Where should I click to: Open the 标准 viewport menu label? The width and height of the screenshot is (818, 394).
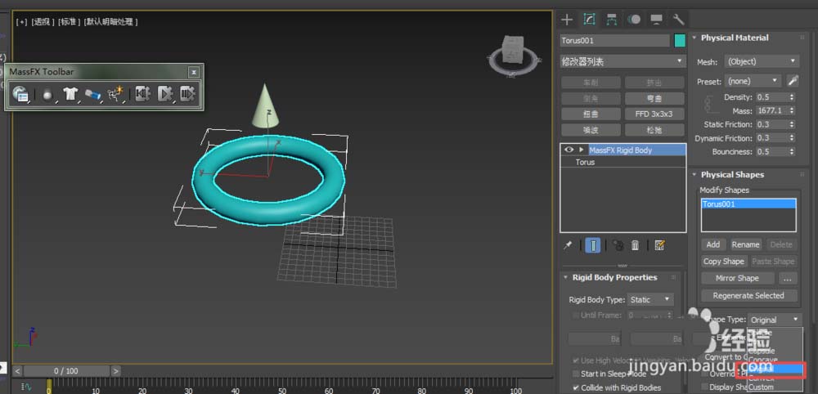69,22
